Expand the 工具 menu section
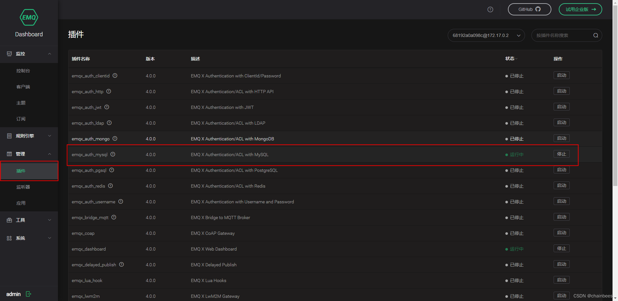 29,220
